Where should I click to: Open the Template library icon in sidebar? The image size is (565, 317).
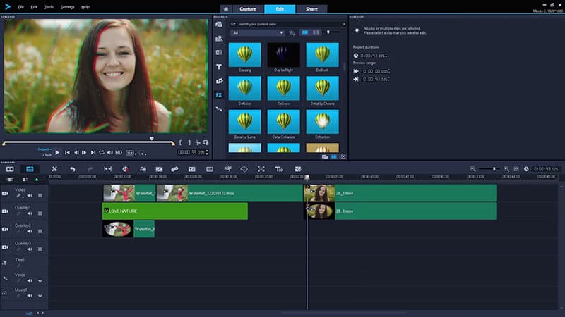tap(219, 39)
